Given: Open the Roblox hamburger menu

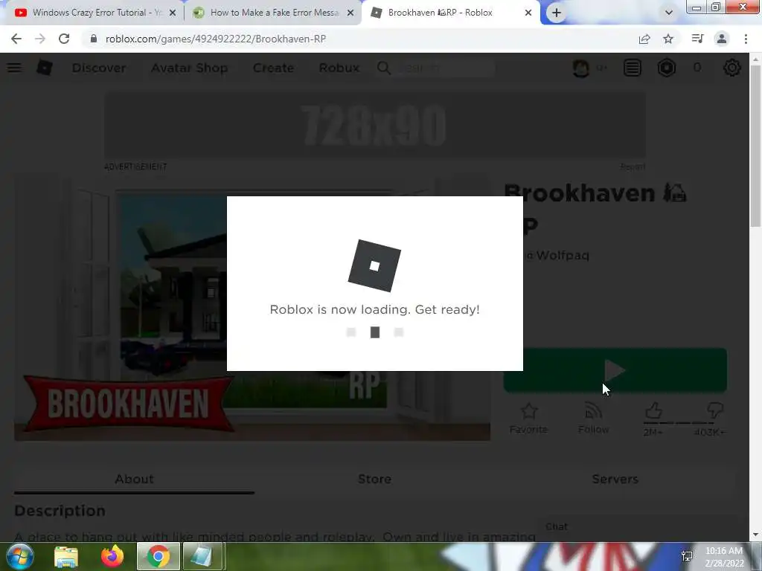Looking at the screenshot, I should (14, 68).
